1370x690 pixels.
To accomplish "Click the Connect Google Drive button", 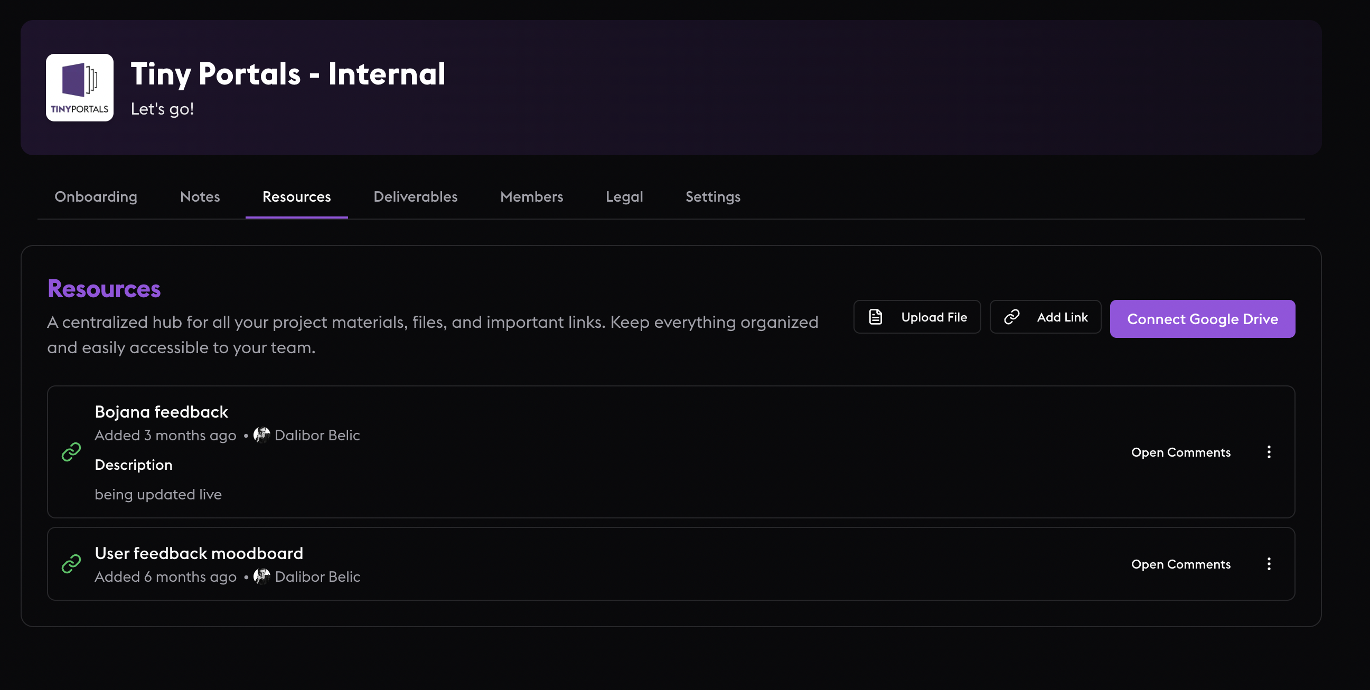I will point(1203,318).
